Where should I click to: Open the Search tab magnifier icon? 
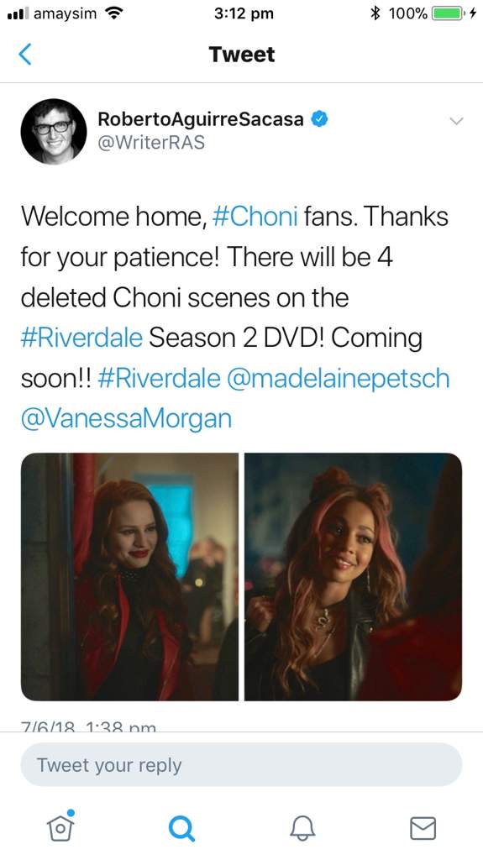point(181,827)
